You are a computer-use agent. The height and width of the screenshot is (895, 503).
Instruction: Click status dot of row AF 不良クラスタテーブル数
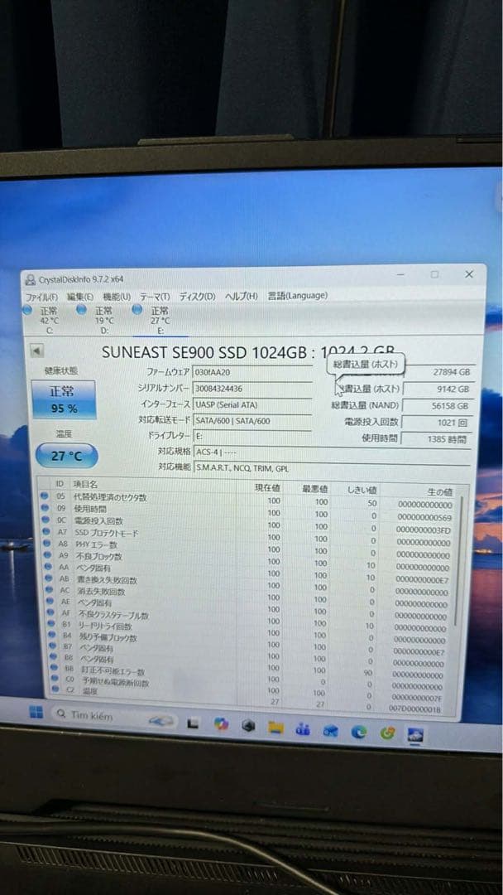click(x=50, y=613)
